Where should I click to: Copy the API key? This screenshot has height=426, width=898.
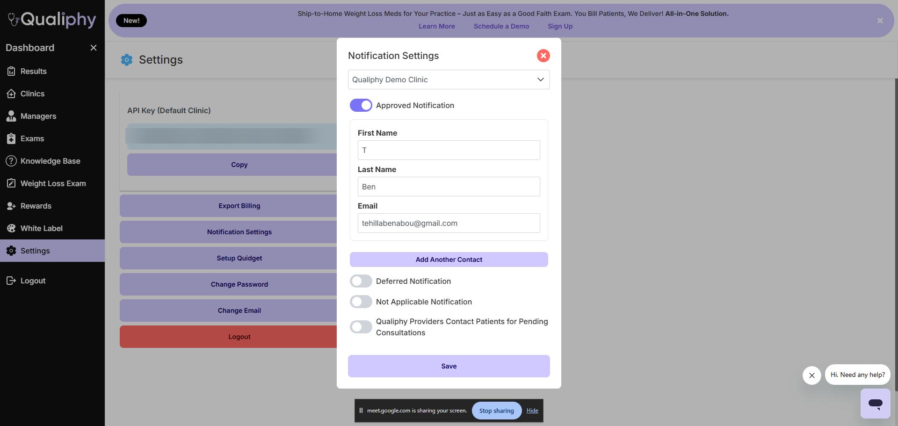(x=232, y=165)
